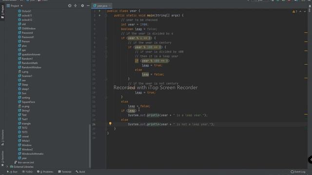
Task: Click the Project panel vertical scrollbar
Action: pyautogui.click(x=90, y=146)
